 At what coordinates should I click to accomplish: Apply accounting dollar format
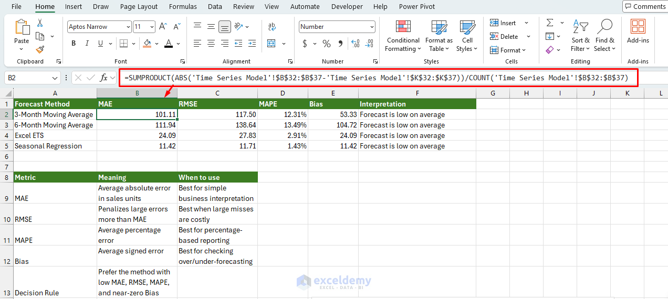pos(305,44)
